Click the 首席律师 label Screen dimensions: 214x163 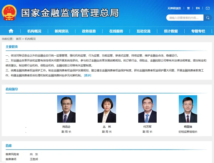pos(11,159)
